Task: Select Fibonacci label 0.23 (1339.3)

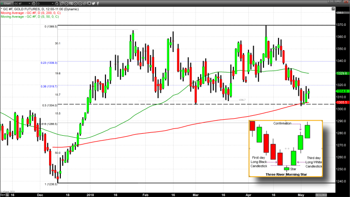Action: (49, 63)
